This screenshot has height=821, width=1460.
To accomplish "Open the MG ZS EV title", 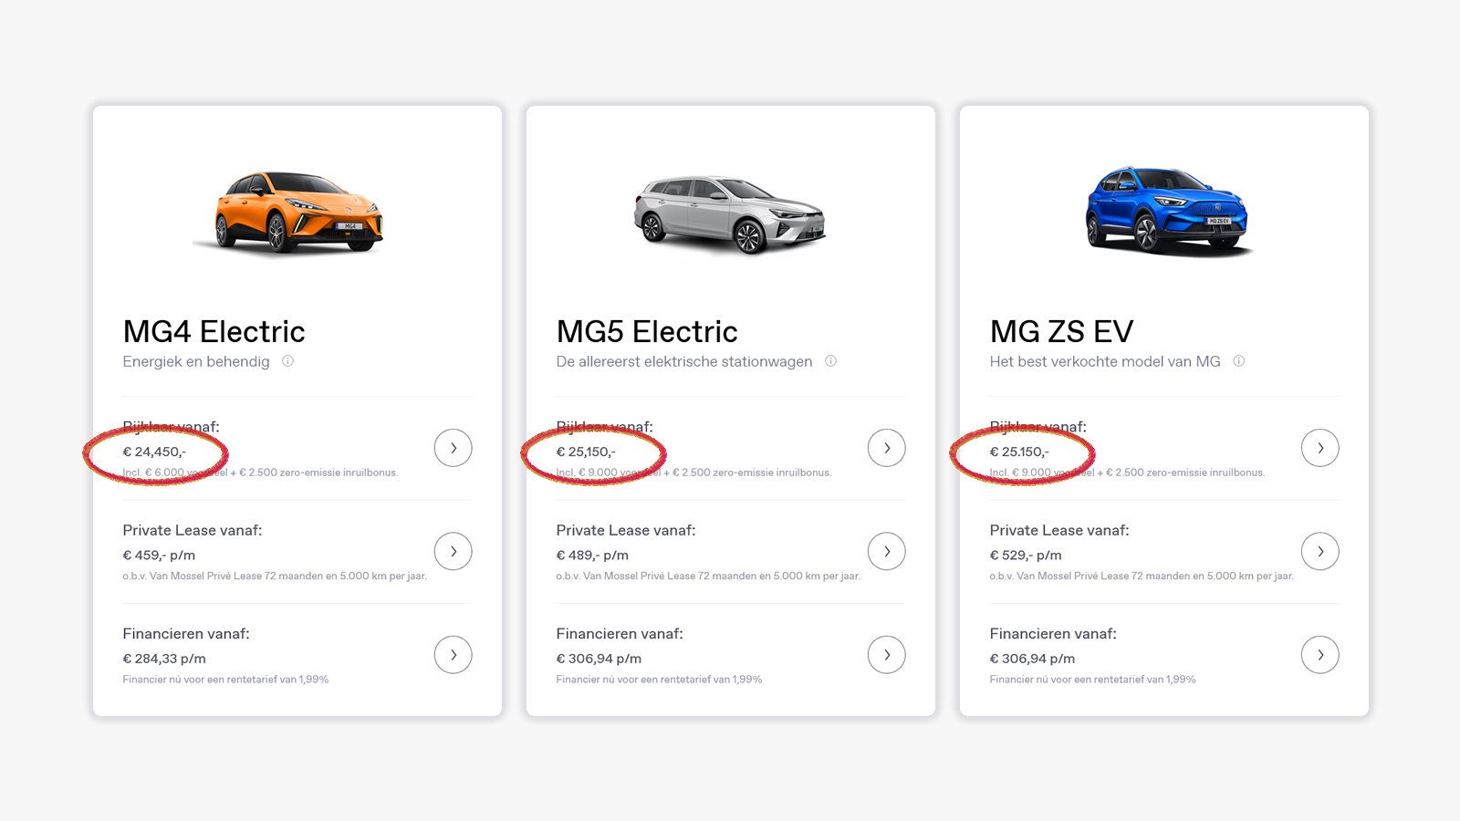I will click(x=1061, y=331).
